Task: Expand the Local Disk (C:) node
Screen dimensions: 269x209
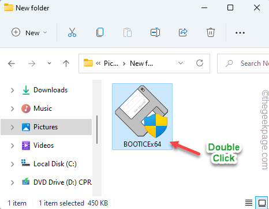Action: pos(12,164)
